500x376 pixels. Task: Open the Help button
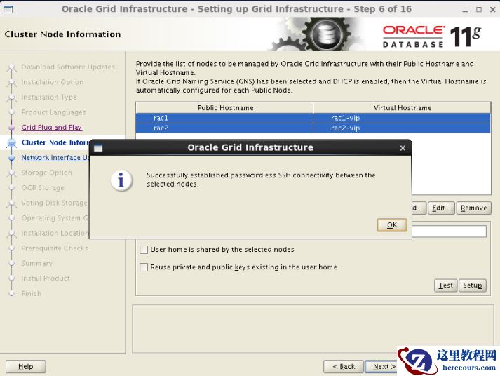[x=26, y=366]
